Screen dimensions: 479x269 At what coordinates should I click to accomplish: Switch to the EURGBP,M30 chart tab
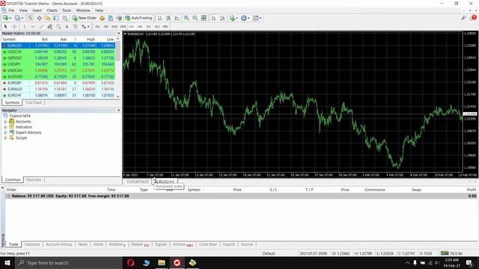(x=138, y=182)
